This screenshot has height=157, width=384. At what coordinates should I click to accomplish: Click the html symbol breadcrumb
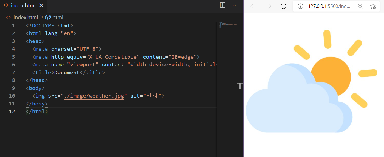click(x=58, y=17)
